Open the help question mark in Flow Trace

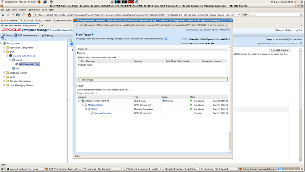pyautogui.click(x=166, y=39)
